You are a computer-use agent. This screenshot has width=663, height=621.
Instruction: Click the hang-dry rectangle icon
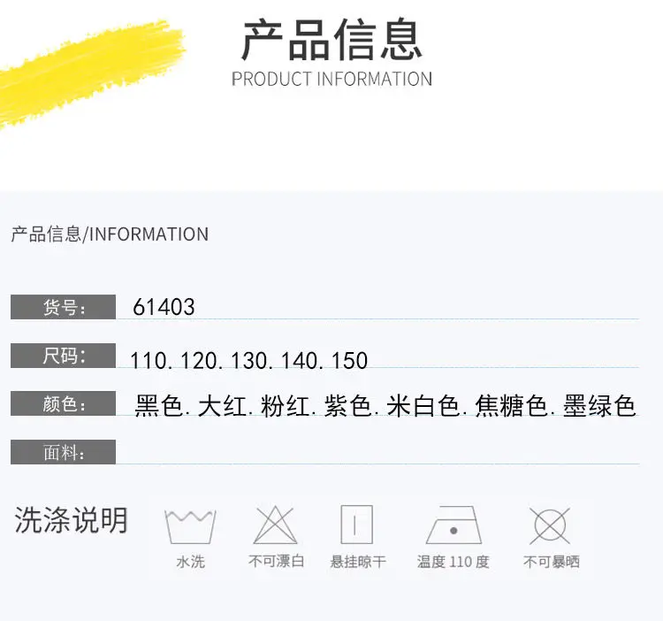pos(357,525)
